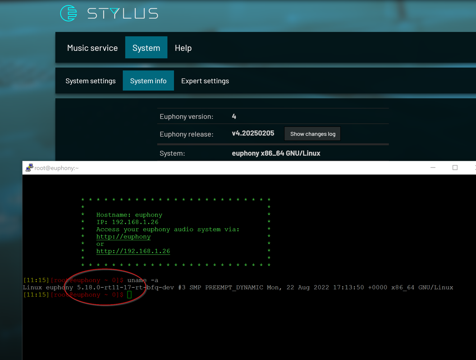Click the Linux euphony 5.18.0-rt11 kernel output line
This screenshot has height=360, width=476.
pos(238,288)
